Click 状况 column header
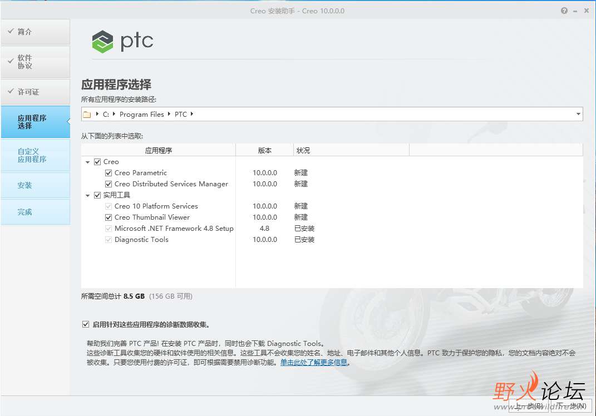Screen dimensions: 596x416 click(351, 151)
